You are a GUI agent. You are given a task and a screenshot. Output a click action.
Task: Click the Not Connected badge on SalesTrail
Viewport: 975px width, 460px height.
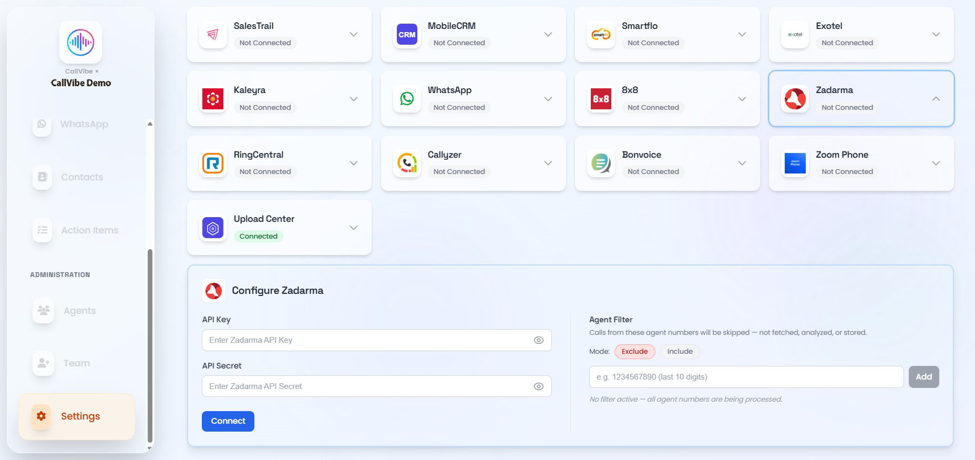click(265, 43)
